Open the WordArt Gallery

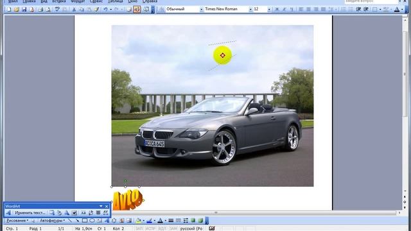point(51,212)
